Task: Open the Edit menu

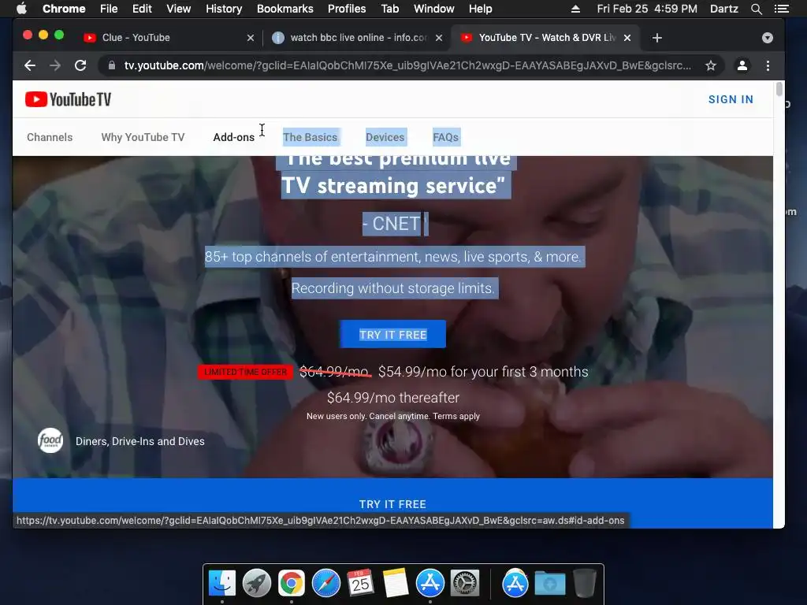Action: point(142,9)
